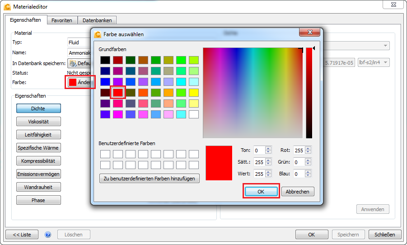Pick the pure blue basic color swatch
407x245 pixels.
click(105, 82)
